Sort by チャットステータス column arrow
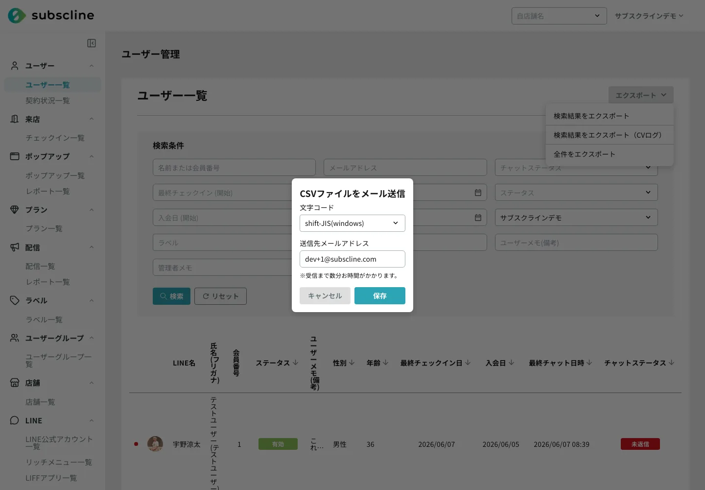The height and width of the screenshot is (490, 705). 671,363
